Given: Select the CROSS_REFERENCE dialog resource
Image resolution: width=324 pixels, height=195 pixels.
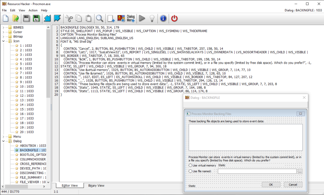Looking at the screenshot, I should point(33,164).
